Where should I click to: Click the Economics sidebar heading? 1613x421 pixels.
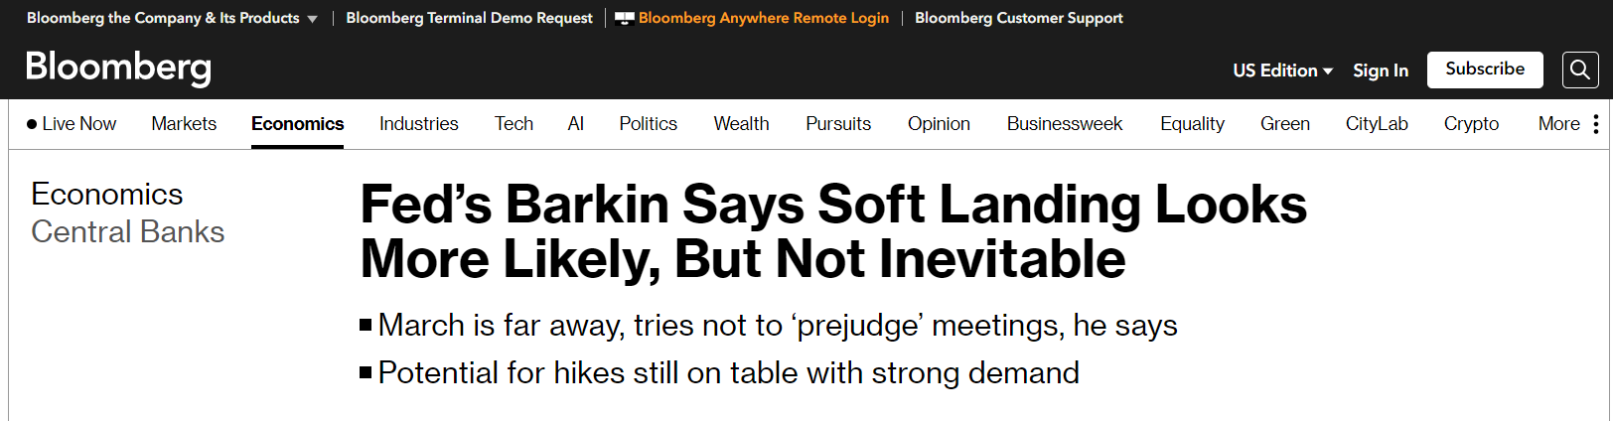[106, 194]
